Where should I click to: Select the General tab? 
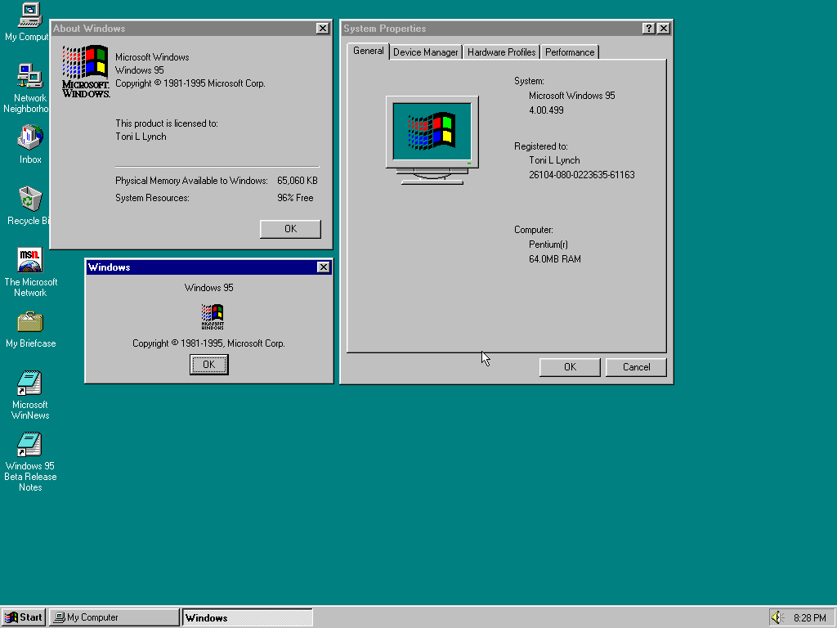coord(368,51)
